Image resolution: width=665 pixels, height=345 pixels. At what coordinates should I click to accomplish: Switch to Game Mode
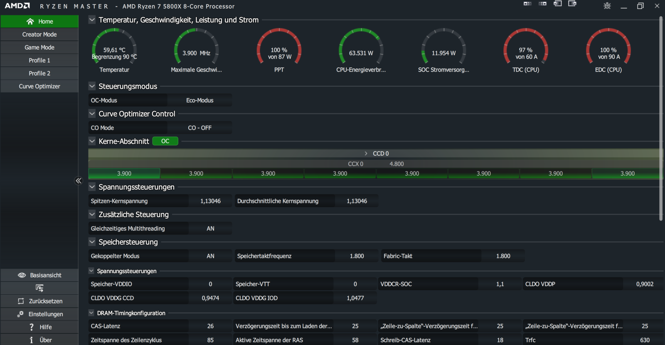39,47
